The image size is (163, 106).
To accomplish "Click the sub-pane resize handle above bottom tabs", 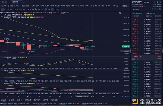I will 67,98.
